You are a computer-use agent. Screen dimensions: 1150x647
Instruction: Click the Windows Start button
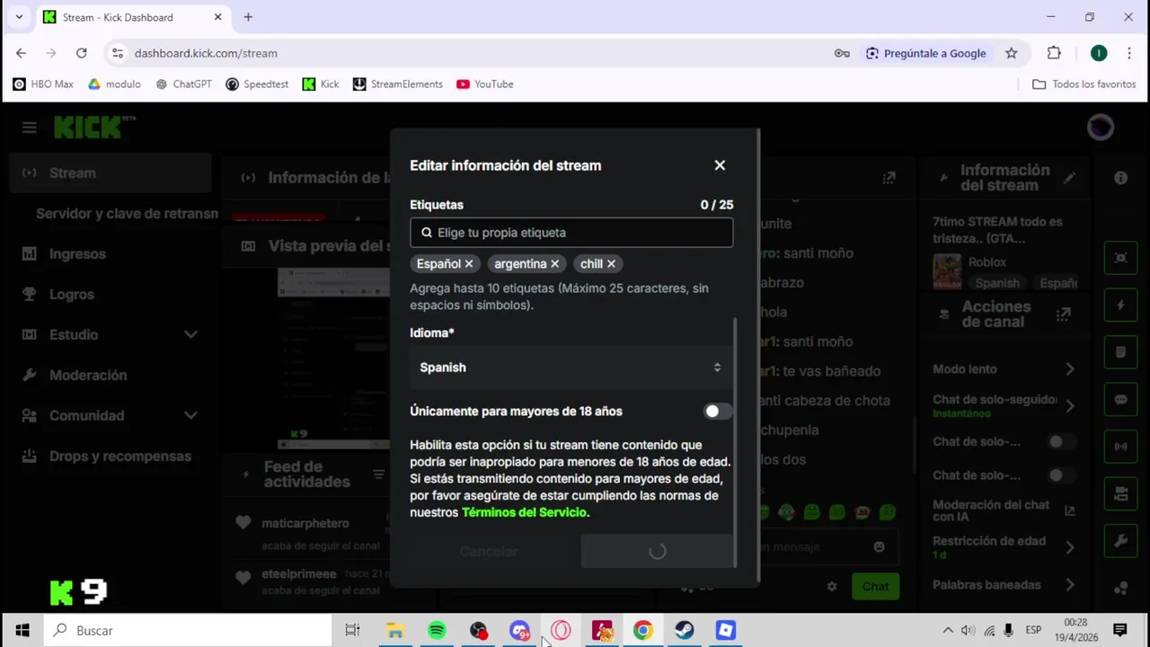click(22, 631)
